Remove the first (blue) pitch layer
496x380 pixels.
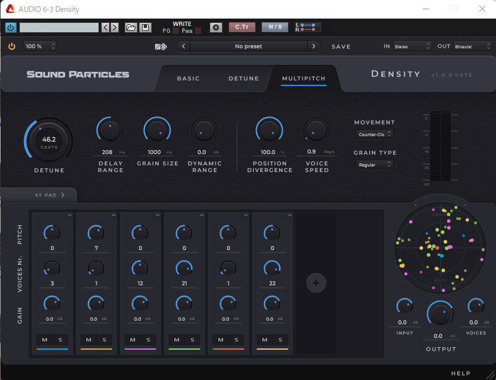point(69,215)
